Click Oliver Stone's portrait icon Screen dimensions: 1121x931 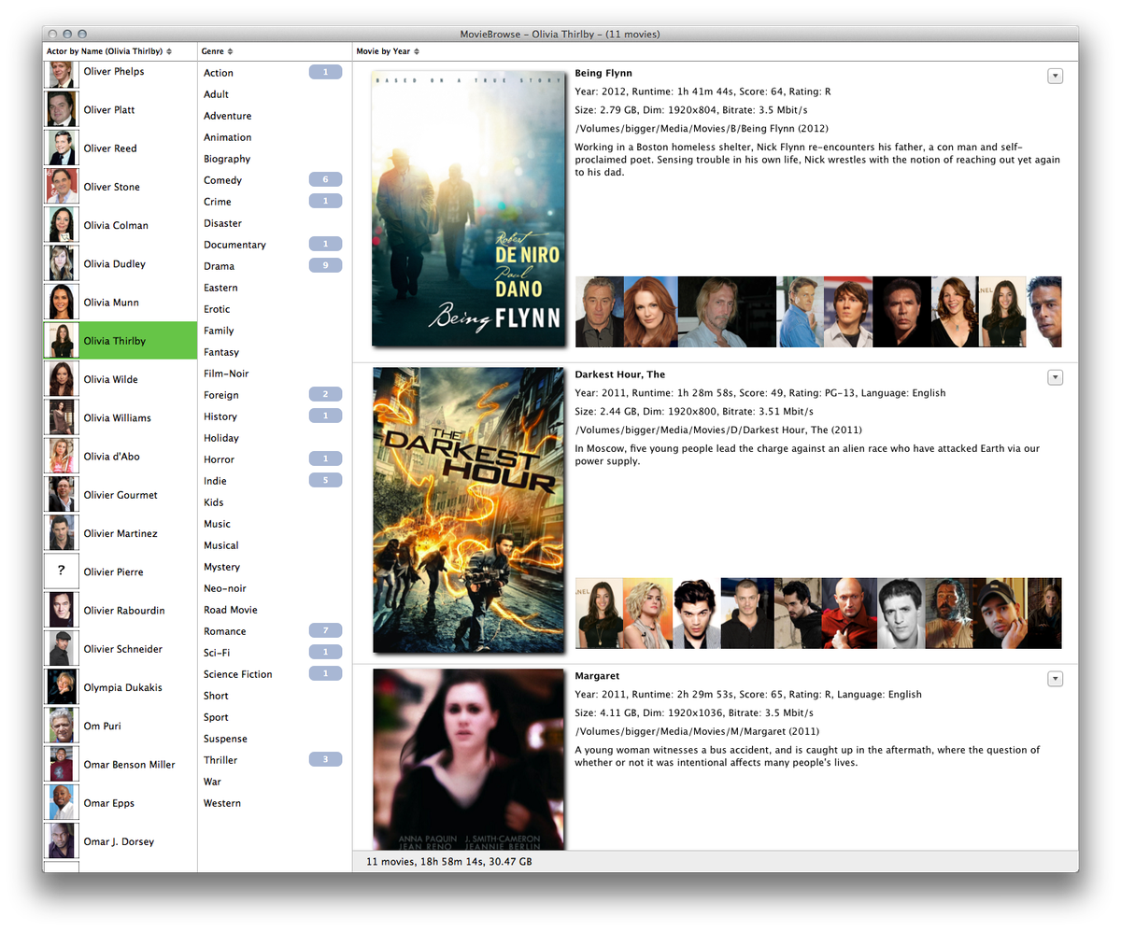(60, 186)
